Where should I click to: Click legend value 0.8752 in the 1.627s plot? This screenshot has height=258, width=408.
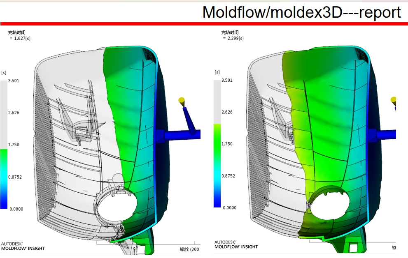pyautogui.click(x=15, y=177)
